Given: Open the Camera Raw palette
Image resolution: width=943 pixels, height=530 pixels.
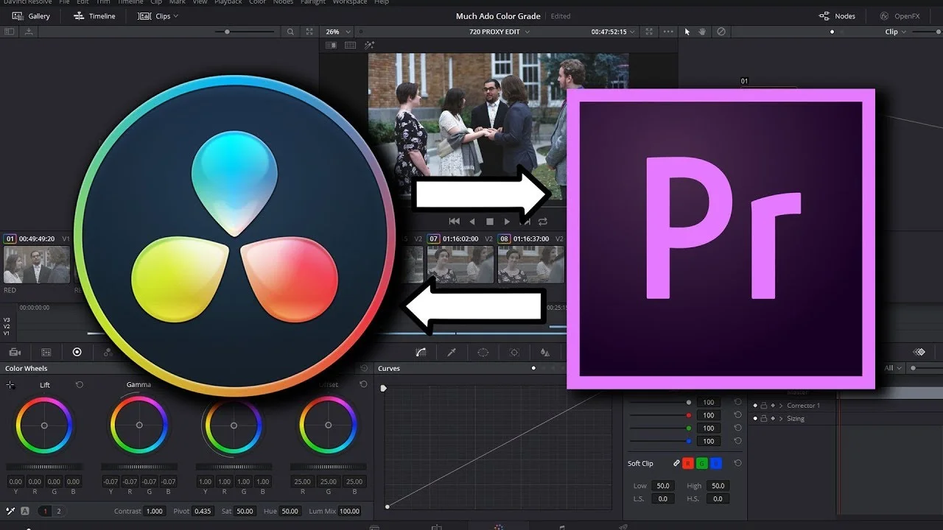Looking at the screenshot, I should click(x=14, y=352).
